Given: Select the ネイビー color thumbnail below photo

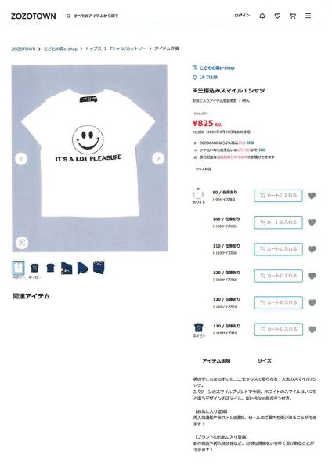Looking at the screenshot, I should tap(34, 269).
